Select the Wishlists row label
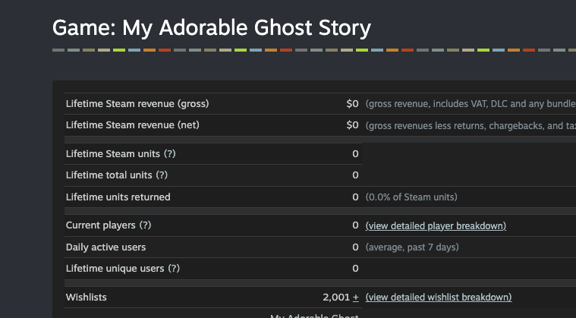Image resolution: width=576 pixels, height=318 pixels. tap(87, 297)
